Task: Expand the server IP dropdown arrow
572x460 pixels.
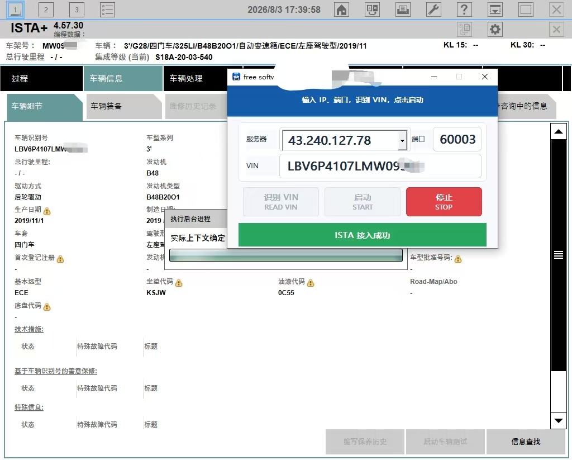Action: 402,140
